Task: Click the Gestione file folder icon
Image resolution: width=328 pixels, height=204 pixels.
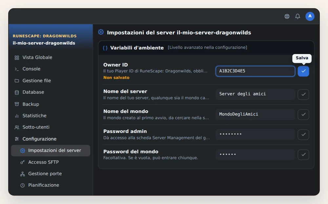Action: point(17,81)
